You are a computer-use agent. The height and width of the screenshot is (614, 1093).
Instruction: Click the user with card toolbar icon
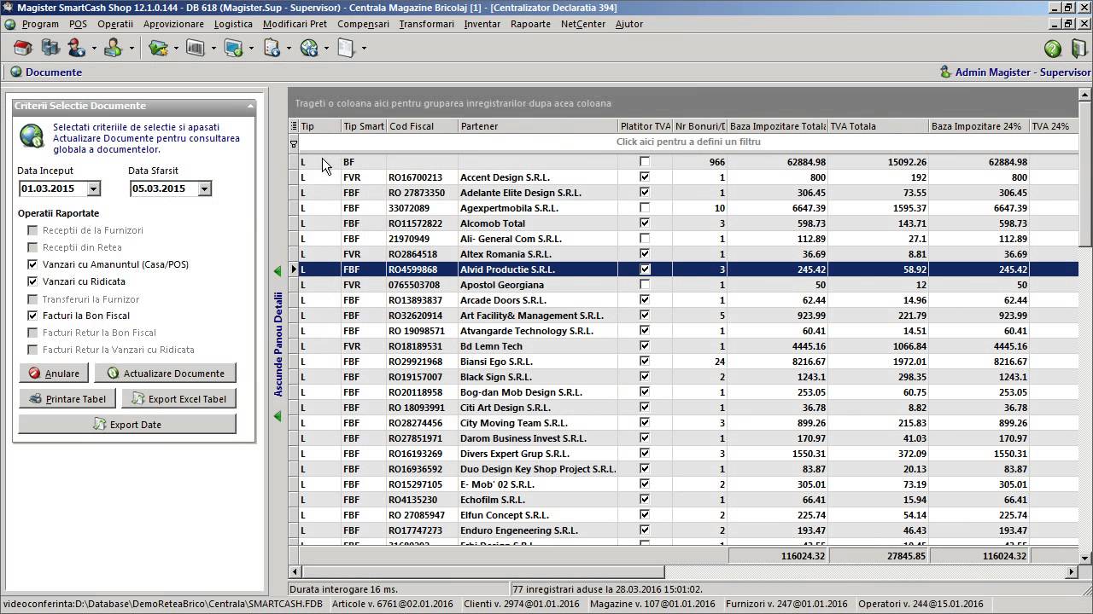click(113, 49)
